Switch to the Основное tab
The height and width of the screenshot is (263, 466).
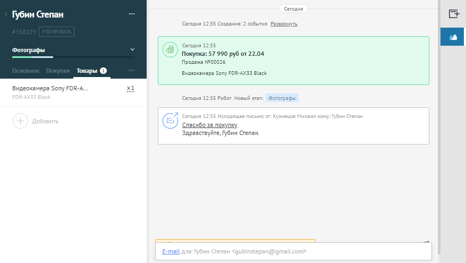tap(26, 71)
